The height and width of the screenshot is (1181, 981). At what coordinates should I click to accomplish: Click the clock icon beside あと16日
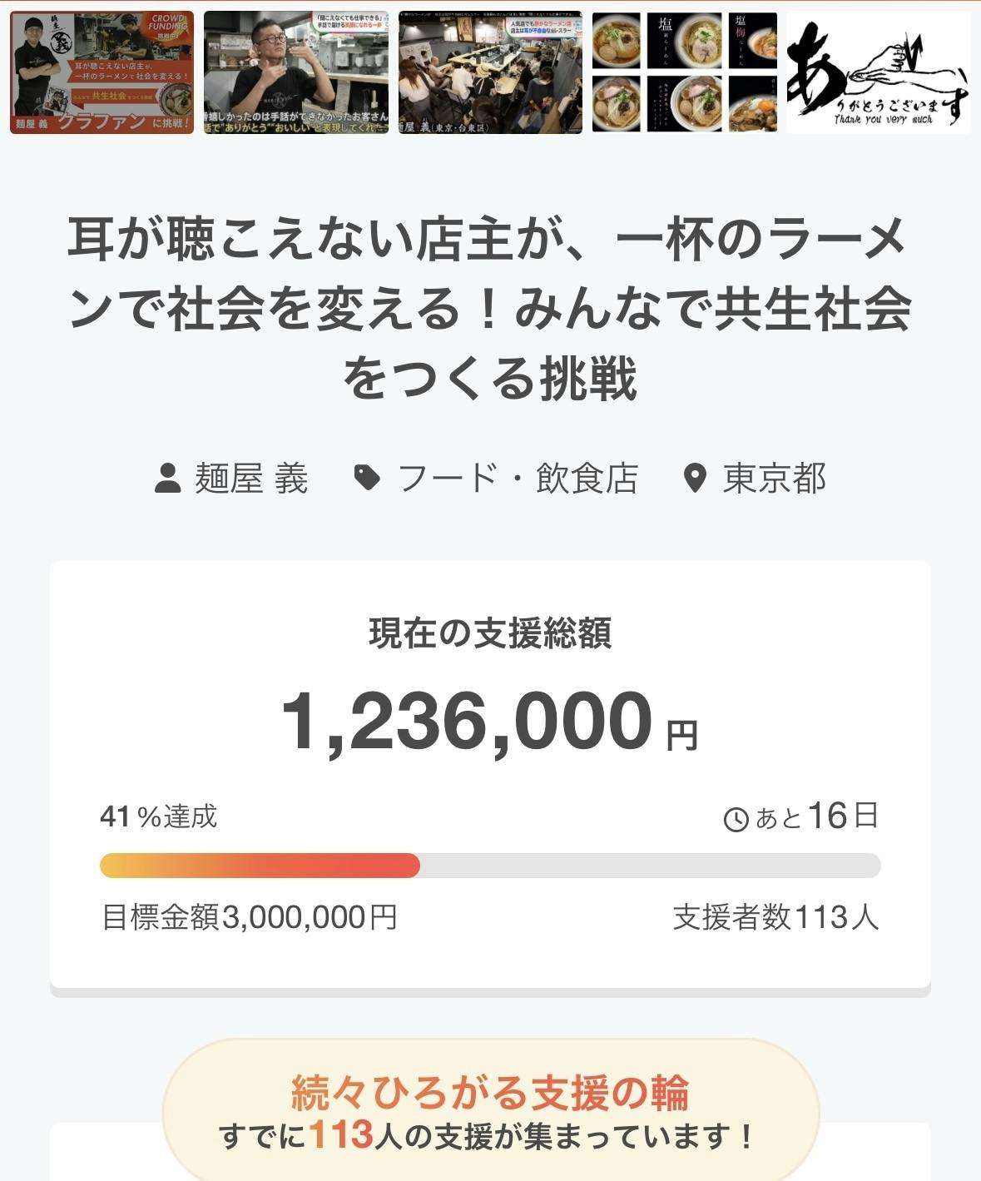click(736, 820)
